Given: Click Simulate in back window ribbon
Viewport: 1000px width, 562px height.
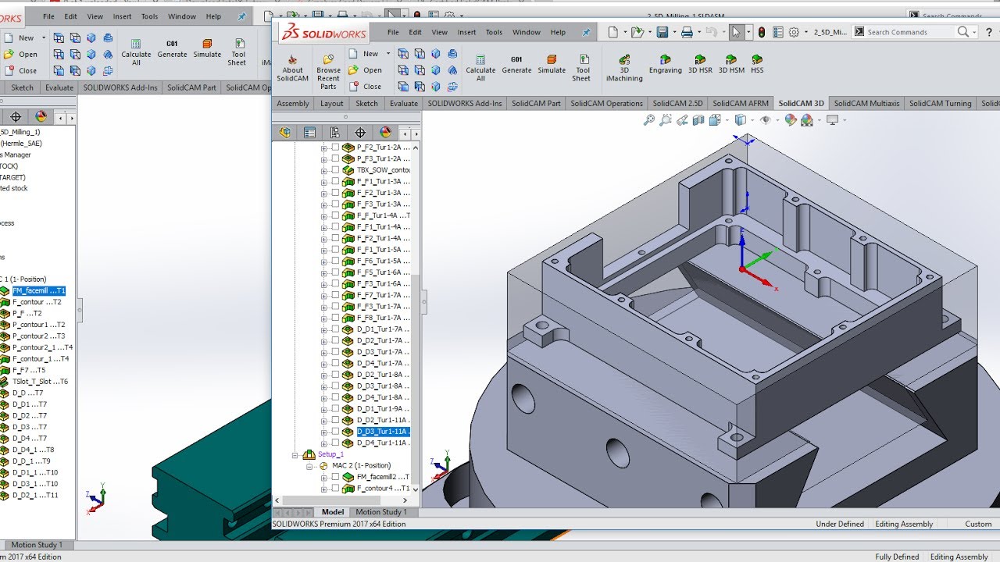Looking at the screenshot, I should click(207, 48).
